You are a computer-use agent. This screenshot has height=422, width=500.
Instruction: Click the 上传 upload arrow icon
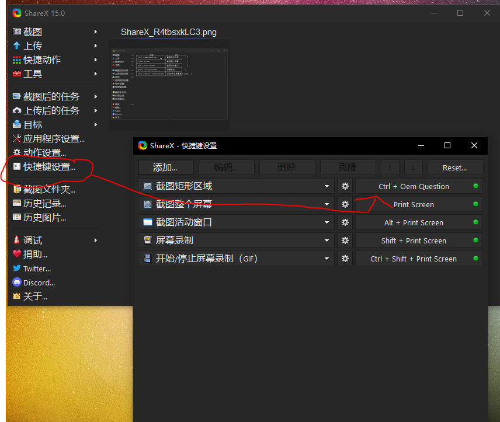coord(16,46)
